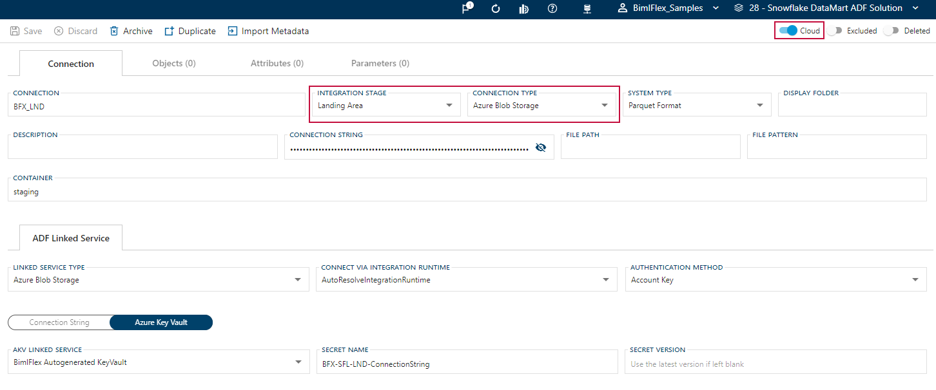Click the database server icon in header
Image resolution: width=936 pixels, height=390 pixels.
point(587,8)
